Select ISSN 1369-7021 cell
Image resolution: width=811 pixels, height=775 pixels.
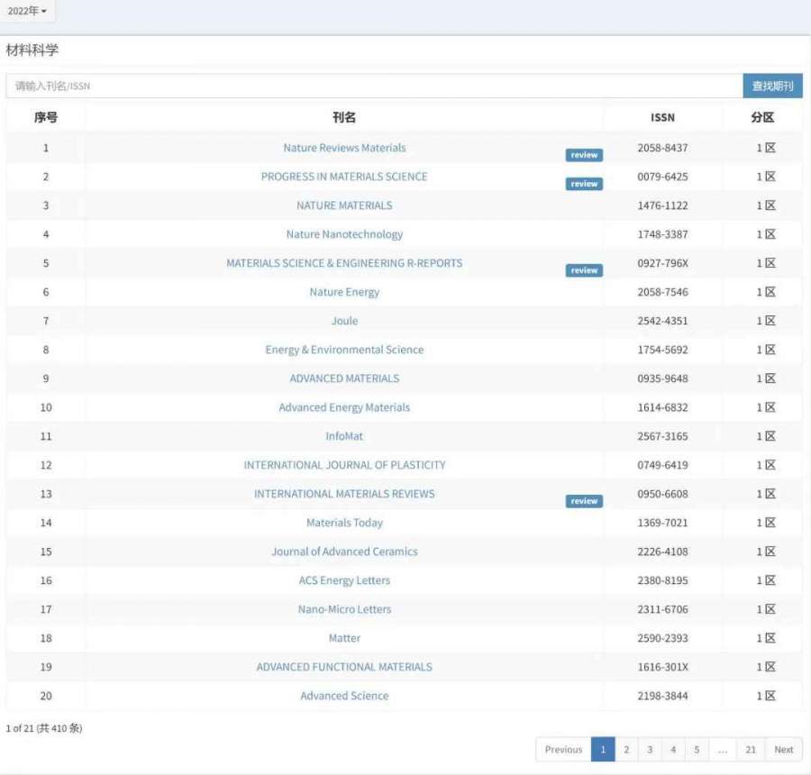(x=663, y=523)
